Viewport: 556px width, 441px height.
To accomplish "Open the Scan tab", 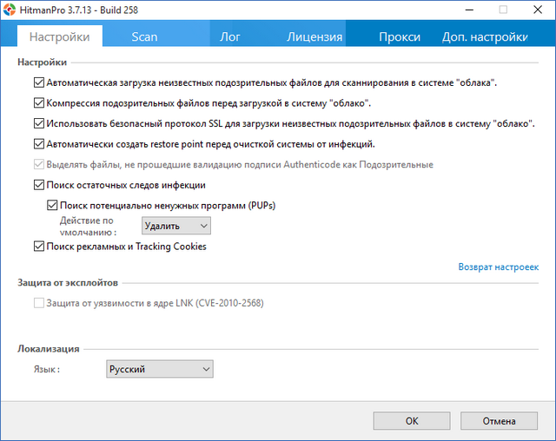I will coord(144,36).
